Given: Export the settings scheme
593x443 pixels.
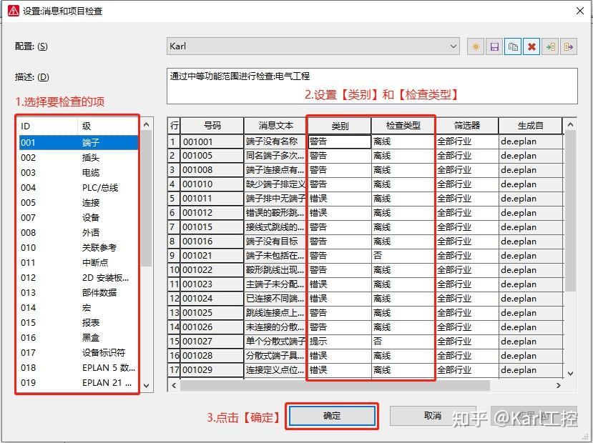Looking at the screenshot, I should tap(569, 46).
